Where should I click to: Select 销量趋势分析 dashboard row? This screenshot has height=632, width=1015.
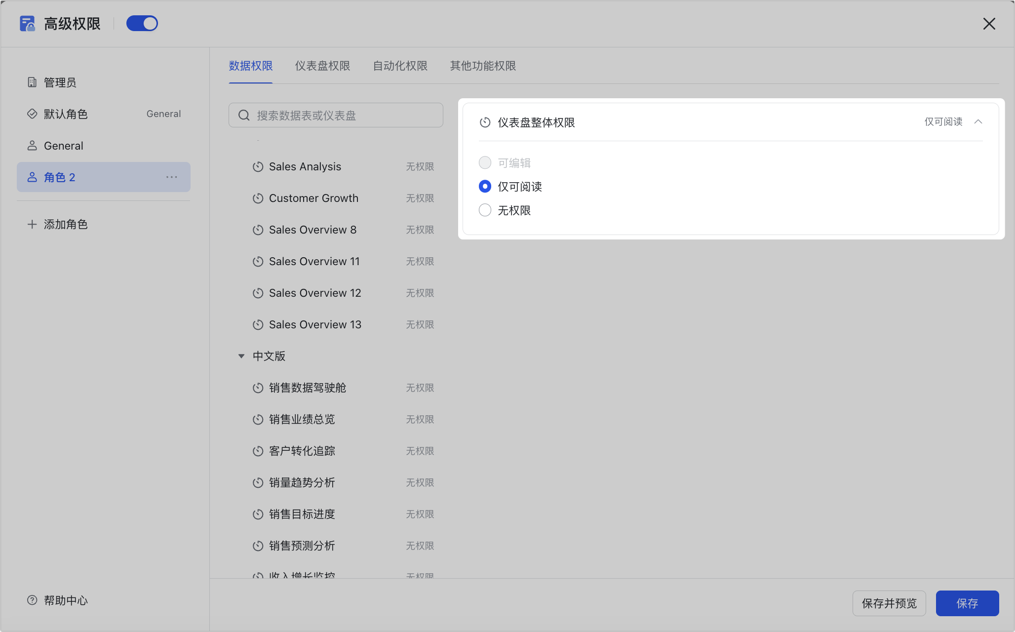(336, 483)
